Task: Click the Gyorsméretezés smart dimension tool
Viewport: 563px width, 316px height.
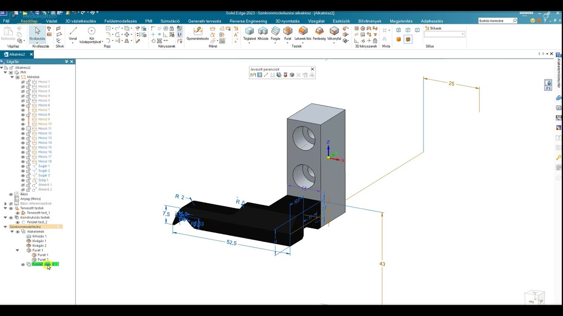Action: click(x=197, y=33)
